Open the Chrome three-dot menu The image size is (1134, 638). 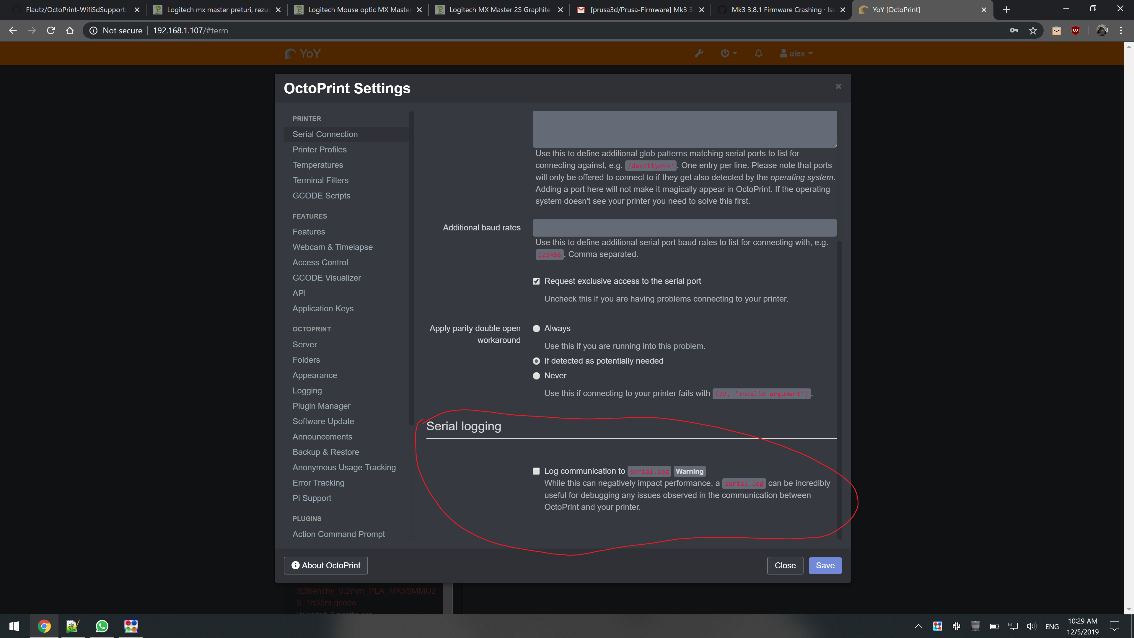1121,30
